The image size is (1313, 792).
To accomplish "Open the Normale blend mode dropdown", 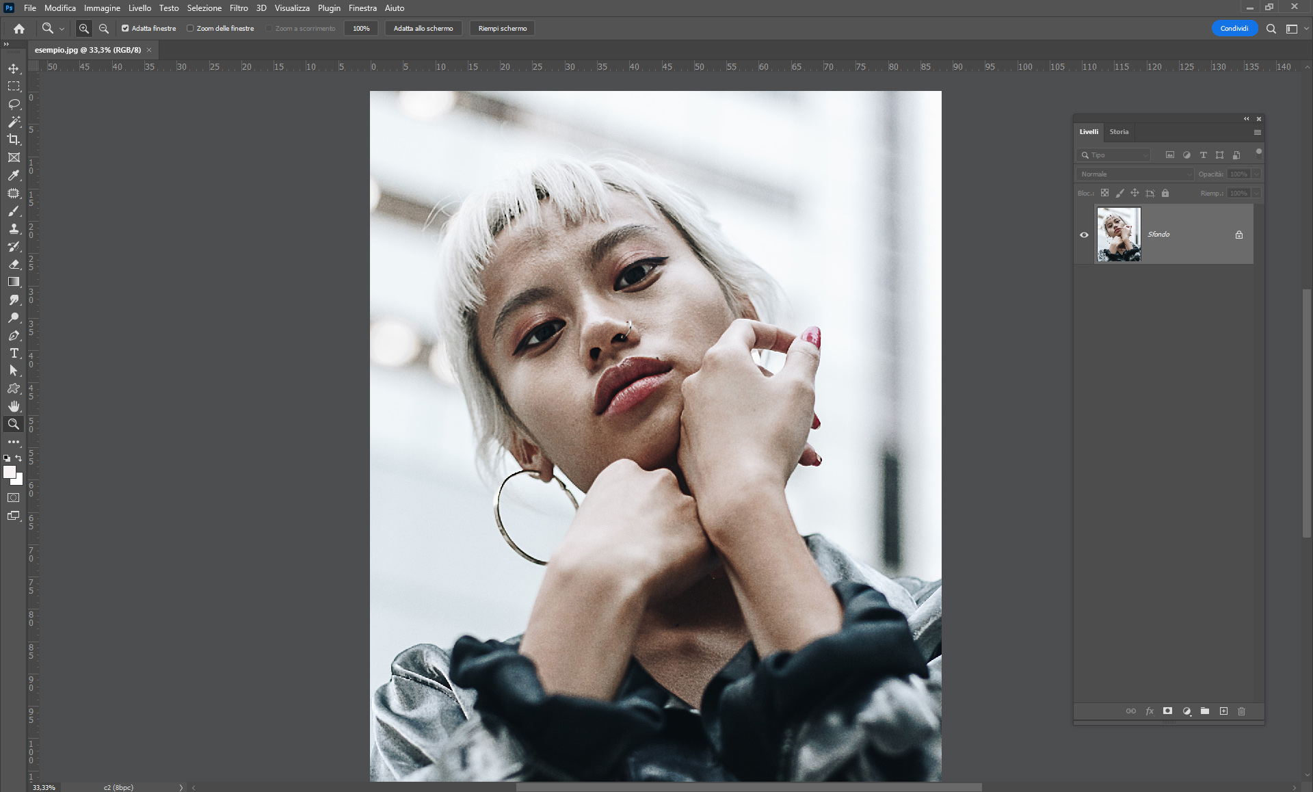I will 1135,174.
